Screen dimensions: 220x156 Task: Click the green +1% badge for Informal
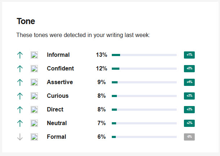tap(189, 55)
